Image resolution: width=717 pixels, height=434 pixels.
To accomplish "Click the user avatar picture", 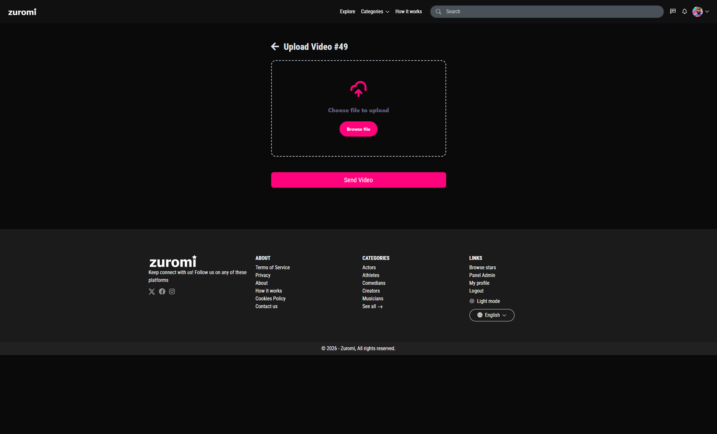I will click(697, 11).
